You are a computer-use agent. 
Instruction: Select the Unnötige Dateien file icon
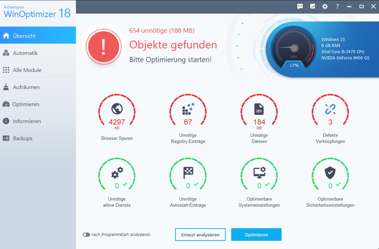click(259, 109)
